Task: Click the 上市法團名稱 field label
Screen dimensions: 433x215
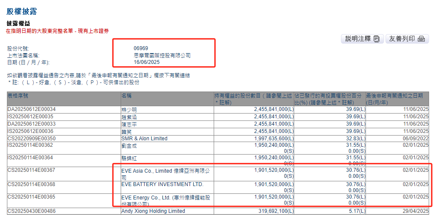Action: click(x=23, y=56)
